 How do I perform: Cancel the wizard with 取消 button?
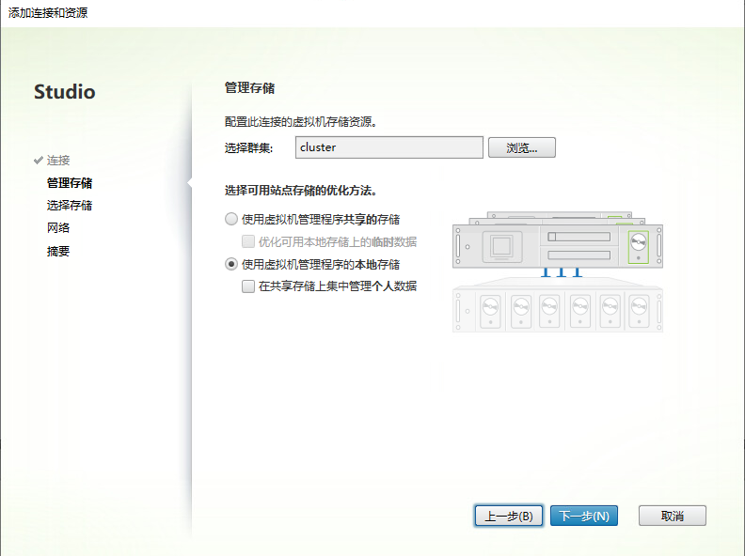point(672,516)
